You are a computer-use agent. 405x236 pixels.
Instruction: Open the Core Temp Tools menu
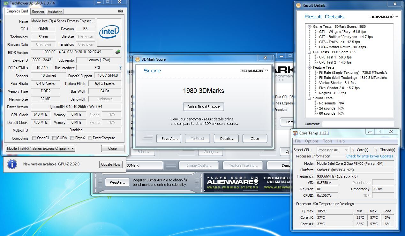point(328,141)
